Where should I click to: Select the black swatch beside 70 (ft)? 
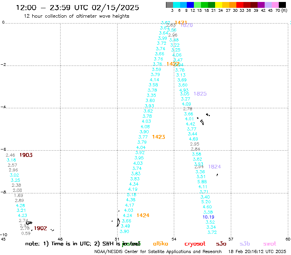pos(282,5)
